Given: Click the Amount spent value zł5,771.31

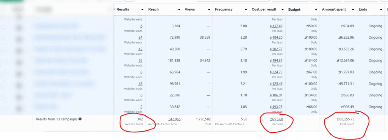Looking at the screenshot, I should coord(346,84).
